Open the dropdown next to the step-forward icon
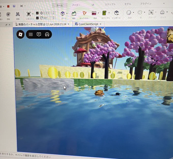Viewport: 173px width, 159px height. 25,6
